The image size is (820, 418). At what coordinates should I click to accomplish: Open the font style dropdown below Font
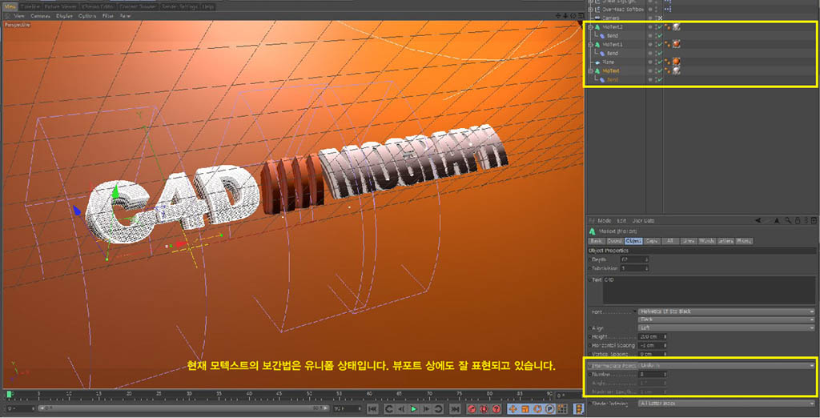pos(726,320)
